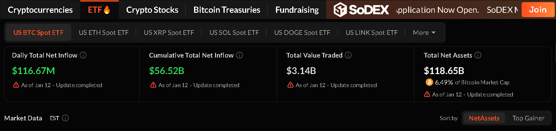Go to the Crypto Stocks section

152,10
